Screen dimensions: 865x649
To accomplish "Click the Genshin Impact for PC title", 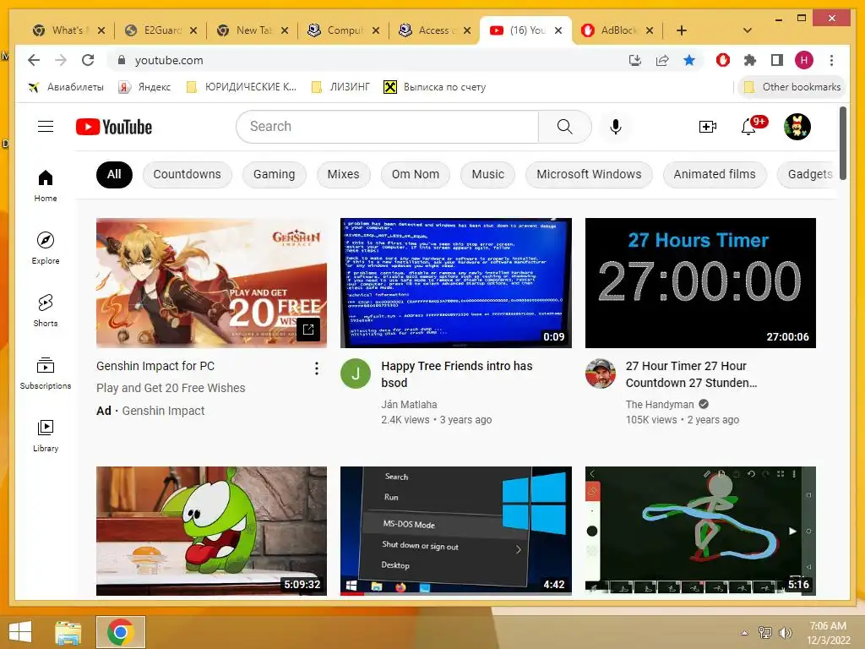I will pyautogui.click(x=155, y=366).
